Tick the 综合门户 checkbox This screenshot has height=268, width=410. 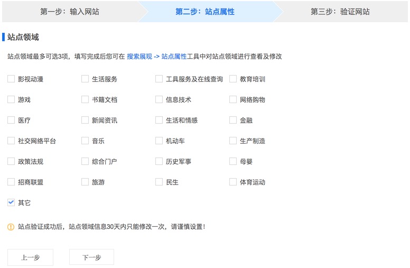click(85, 161)
